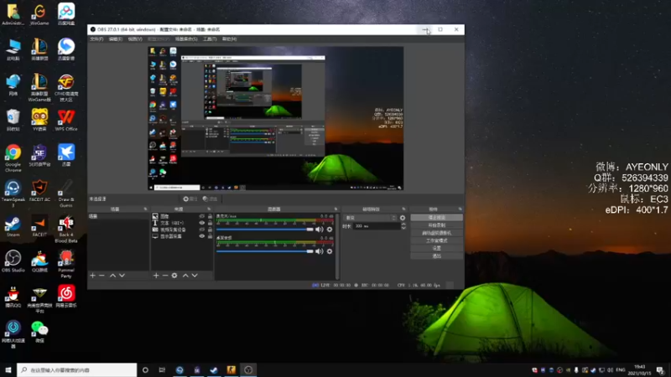The width and height of the screenshot is (671, 377).
Task: Click the Start Recording button
Action: pyautogui.click(x=436, y=225)
